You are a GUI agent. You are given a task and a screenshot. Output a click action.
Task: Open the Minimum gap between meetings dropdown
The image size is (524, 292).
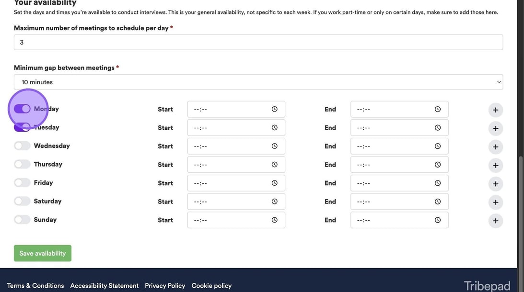pyautogui.click(x=258, y=82)
